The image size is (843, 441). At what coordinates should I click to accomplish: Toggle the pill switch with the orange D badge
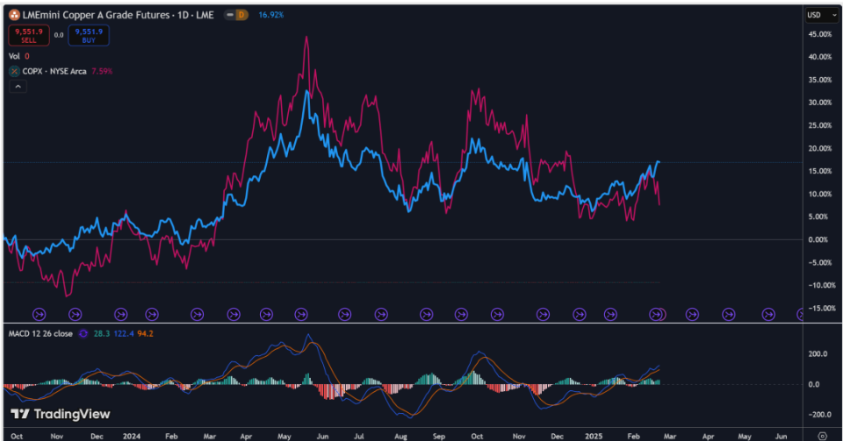pyautogui.click(x=236, y=15)
